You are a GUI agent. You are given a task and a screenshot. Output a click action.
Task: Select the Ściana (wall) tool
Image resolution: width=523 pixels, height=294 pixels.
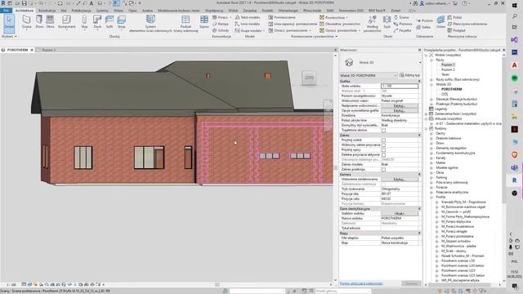[26, 22]
